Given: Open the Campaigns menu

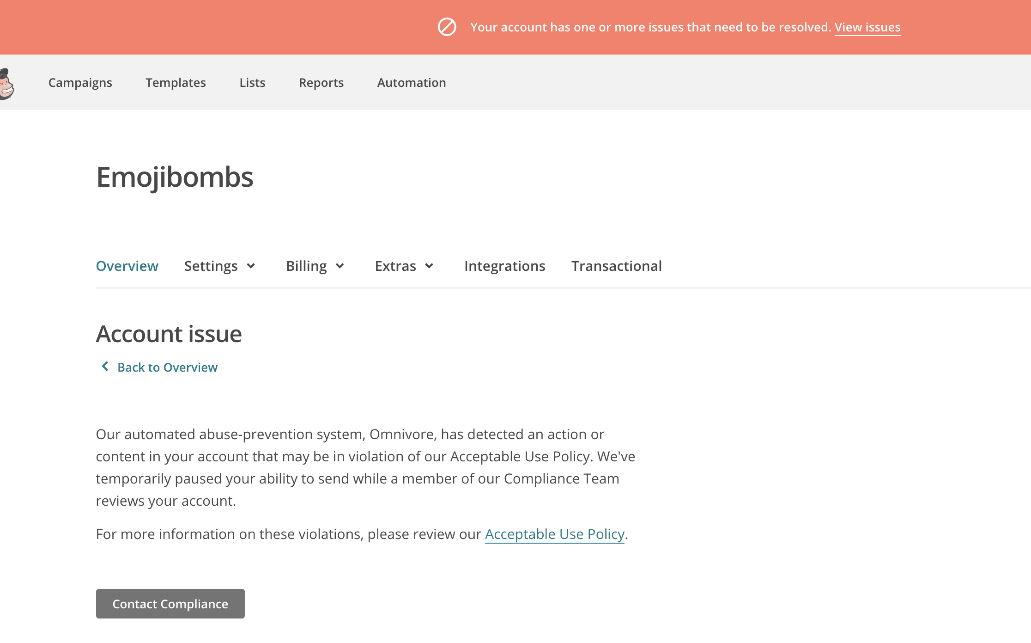Looking at the screenshot, I should pos(80,83).
